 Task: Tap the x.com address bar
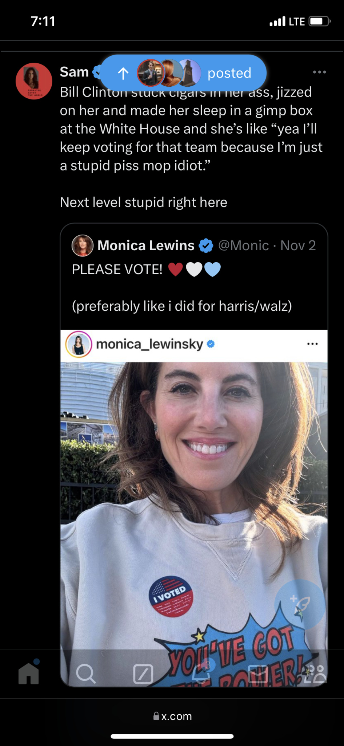pos(172,716)
